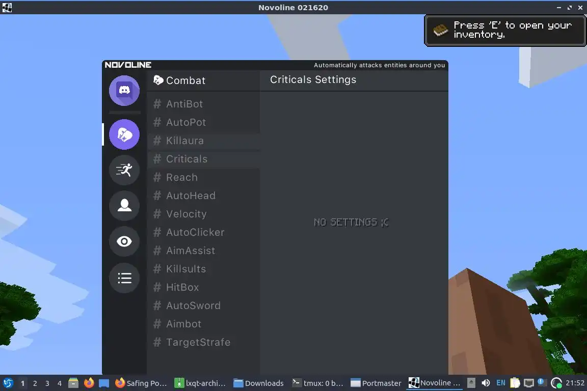Switch to virtual desktop 1
Viewport: 587px width, 391px height.
click(22, 383)
